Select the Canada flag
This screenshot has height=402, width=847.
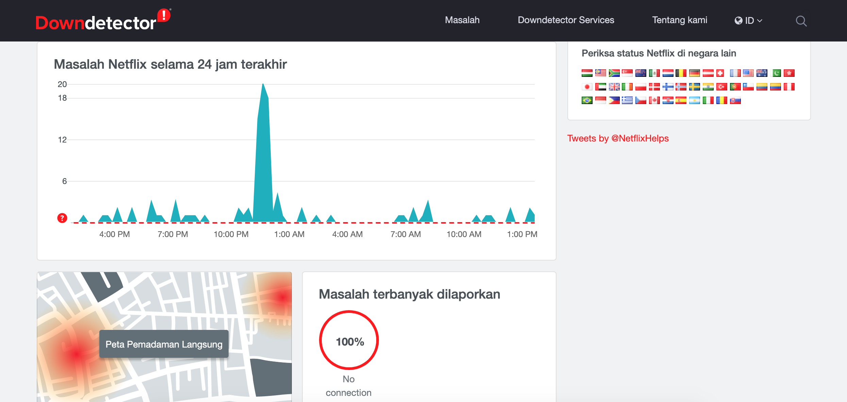click(654, 100)
